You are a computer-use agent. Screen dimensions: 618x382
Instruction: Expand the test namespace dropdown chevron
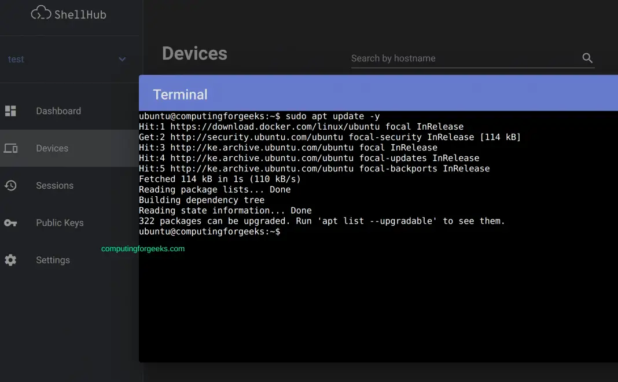point(122,59)
